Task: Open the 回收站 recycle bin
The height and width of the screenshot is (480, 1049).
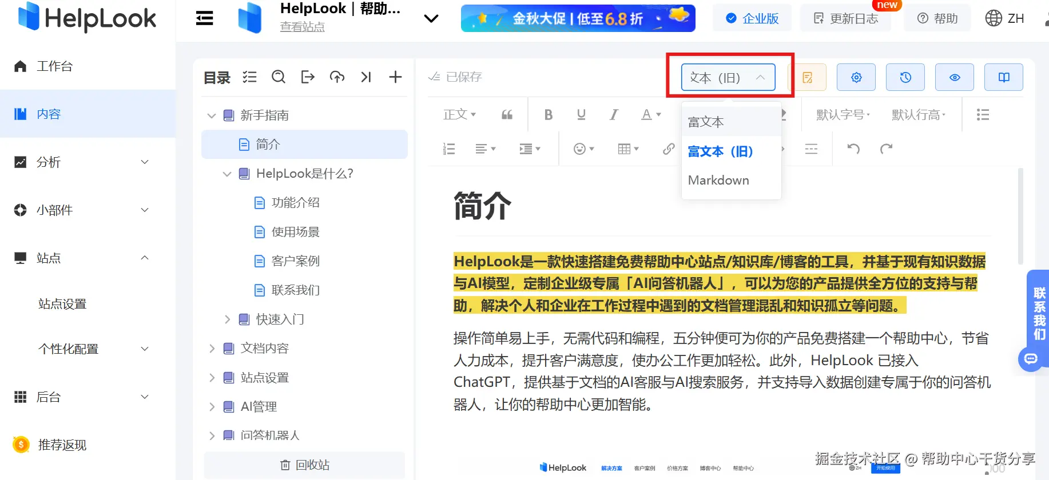Action: (x=304, y=465)
